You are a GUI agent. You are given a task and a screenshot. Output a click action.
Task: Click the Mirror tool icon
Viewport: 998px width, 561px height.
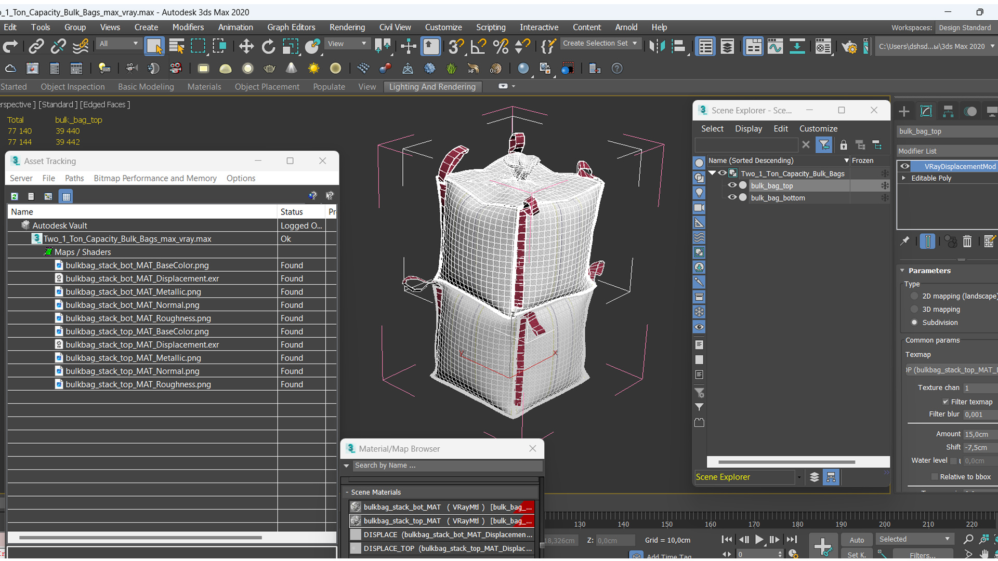(656, 47)
